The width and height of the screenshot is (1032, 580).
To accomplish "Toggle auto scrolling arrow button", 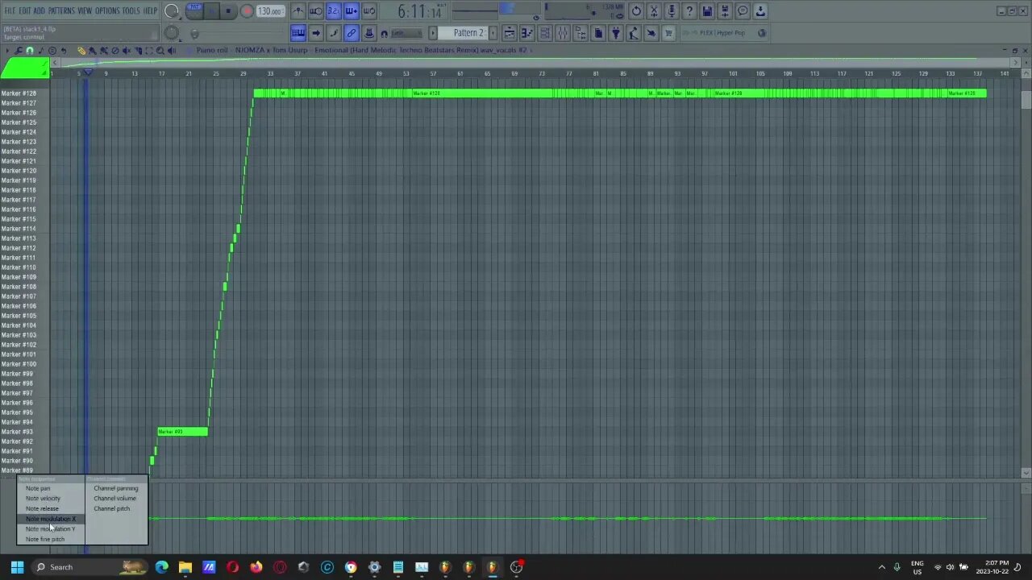I will (x=315, y=33).
